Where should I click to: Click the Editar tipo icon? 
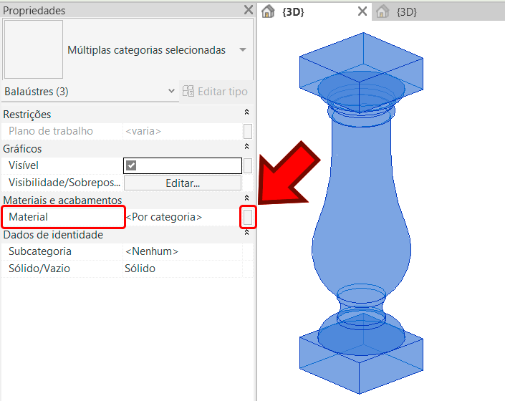click(x=189, y=92)
